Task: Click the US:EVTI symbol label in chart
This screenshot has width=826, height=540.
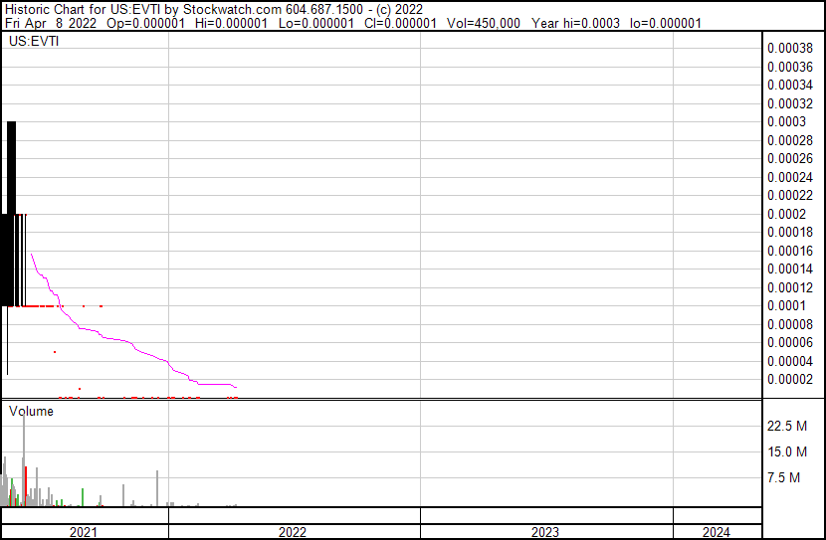Action: (x=34, y=41)
